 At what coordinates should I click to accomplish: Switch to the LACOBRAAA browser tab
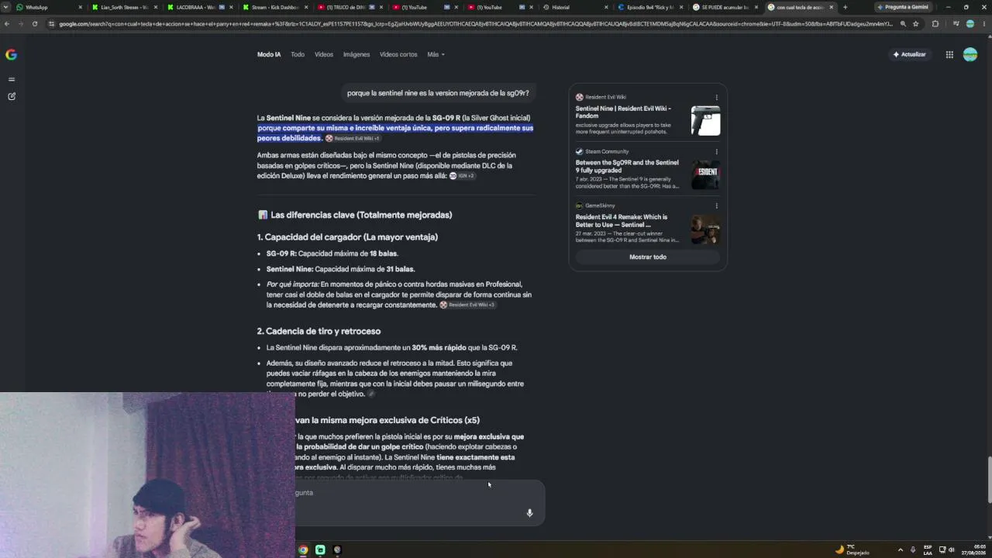(200, 7)
